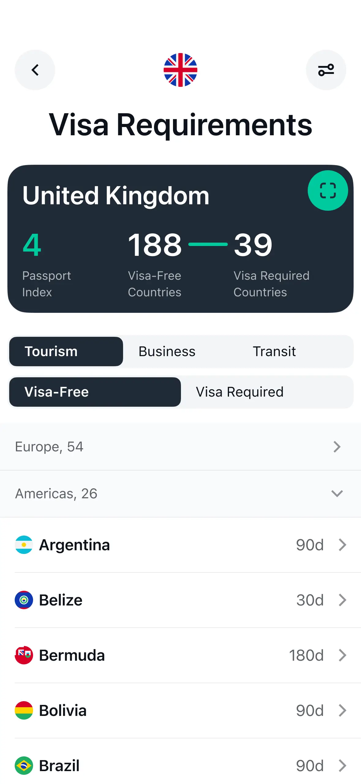The height and width of the screenshot is (784, 361).
Task: Switch to the Transit tab
Action: coord(274,352)
